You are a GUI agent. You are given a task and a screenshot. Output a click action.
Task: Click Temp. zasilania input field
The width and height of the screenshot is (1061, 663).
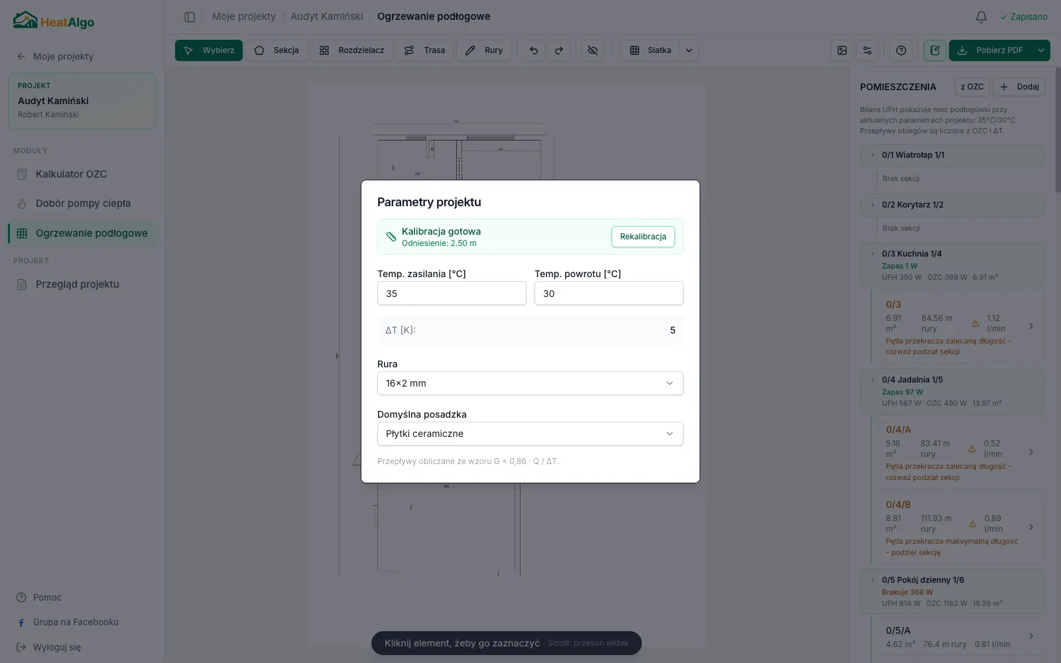coord(452,293)
